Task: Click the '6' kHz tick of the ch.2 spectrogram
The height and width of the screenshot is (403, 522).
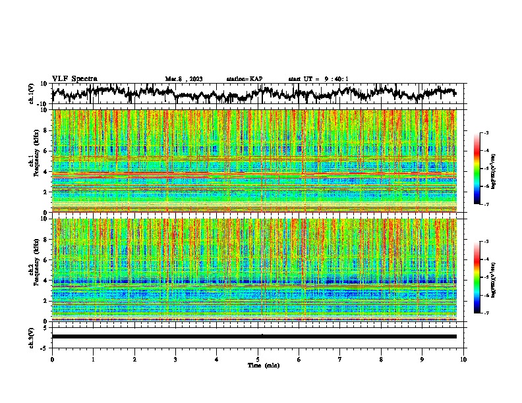Action: pyautogui.click(x=46, y=260)
